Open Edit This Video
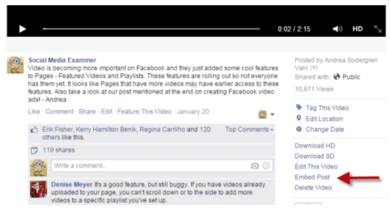This screenshot has height=215, width=390. (x=316, y=167)
